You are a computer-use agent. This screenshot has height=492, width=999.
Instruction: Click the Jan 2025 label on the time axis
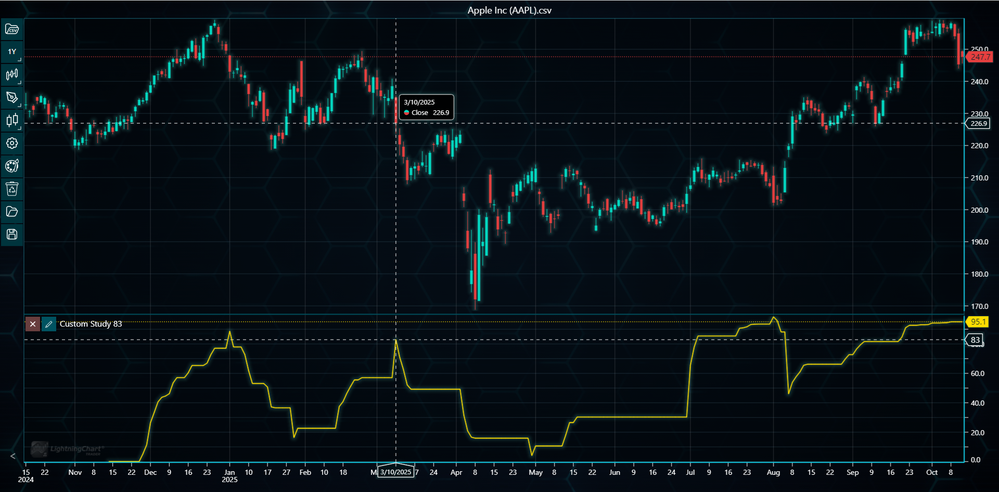tap(229, 476)
